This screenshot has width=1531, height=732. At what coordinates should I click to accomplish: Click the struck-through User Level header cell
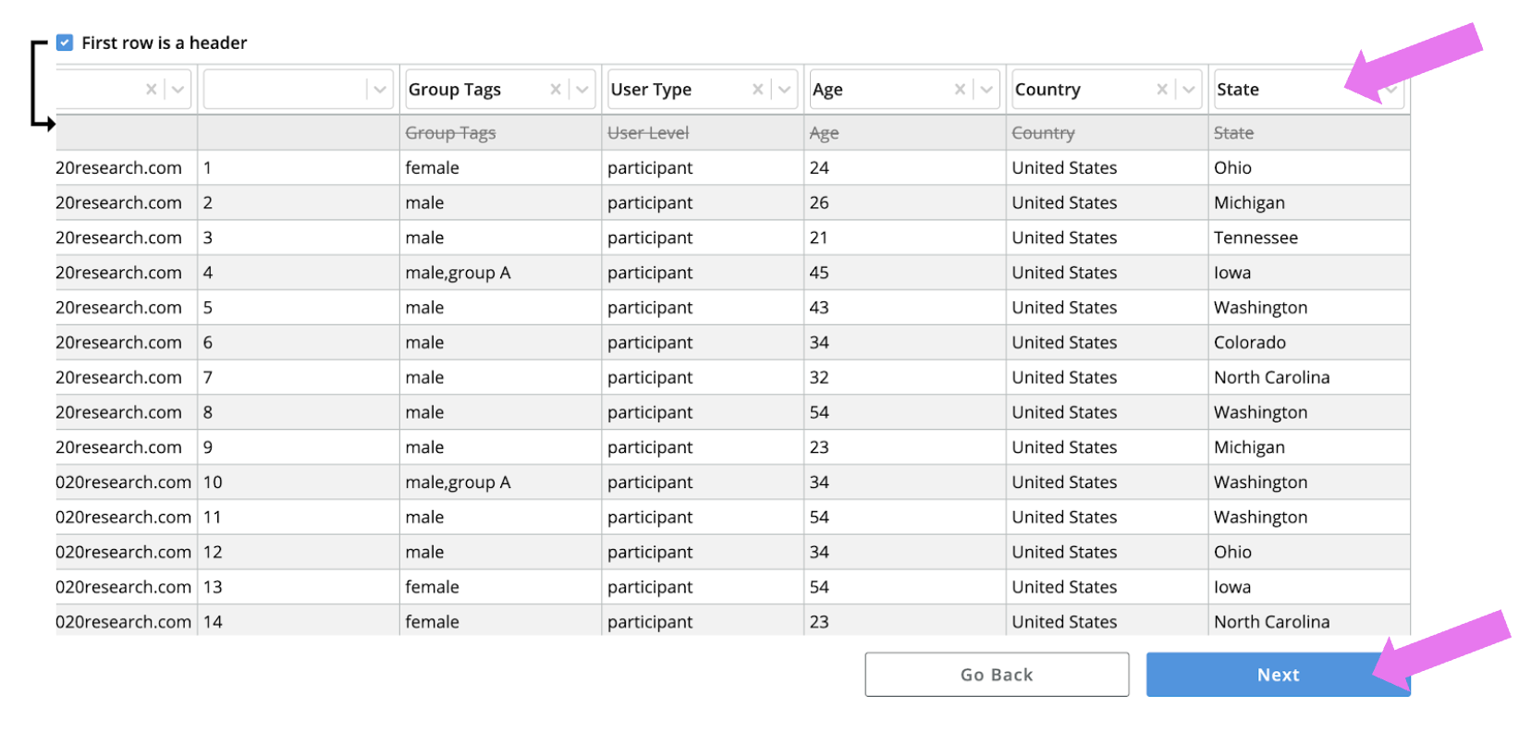click(x=648, y=133)
